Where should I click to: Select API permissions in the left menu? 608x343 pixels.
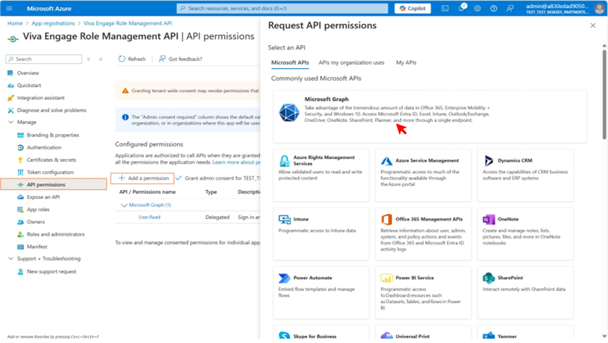54,184
